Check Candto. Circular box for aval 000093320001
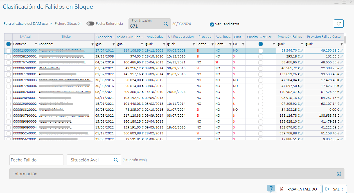Image resolution: width=354 pixels, height=193 pixels. click(261, 110)
